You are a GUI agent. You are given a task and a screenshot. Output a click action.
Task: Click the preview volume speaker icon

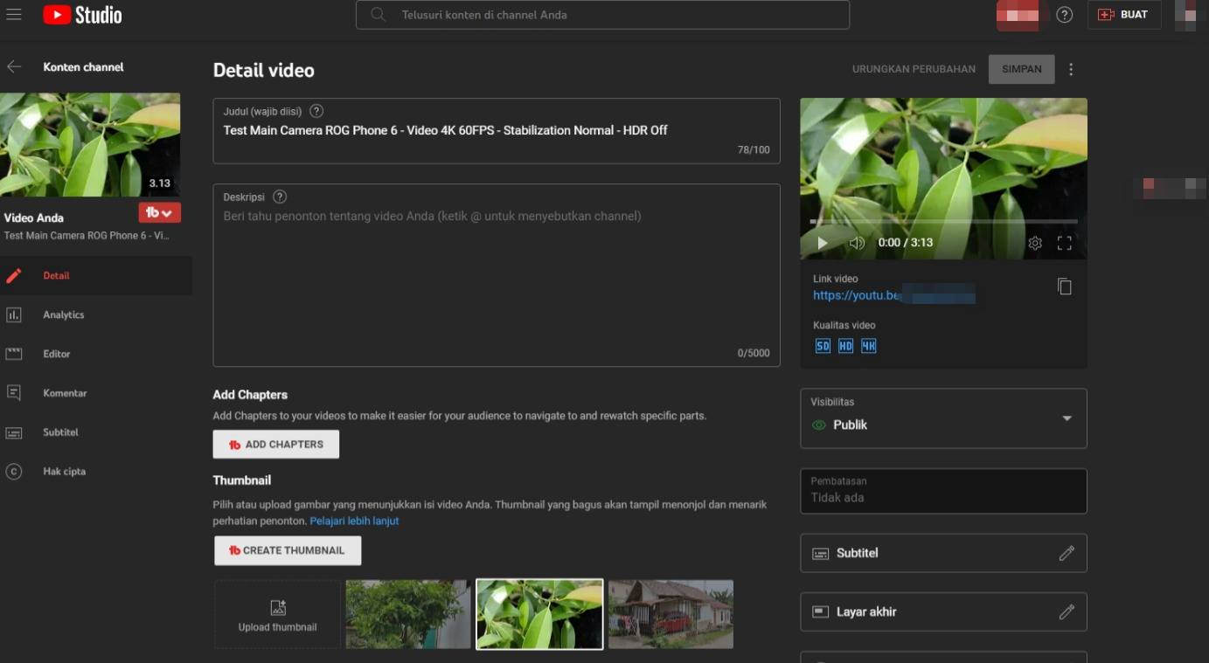pyautogui.click(x=857, y=243)
